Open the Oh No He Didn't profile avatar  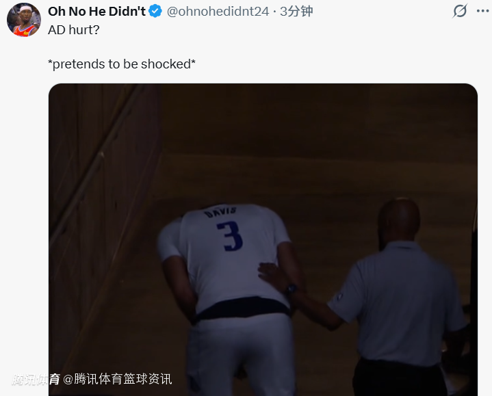(24, 20)
